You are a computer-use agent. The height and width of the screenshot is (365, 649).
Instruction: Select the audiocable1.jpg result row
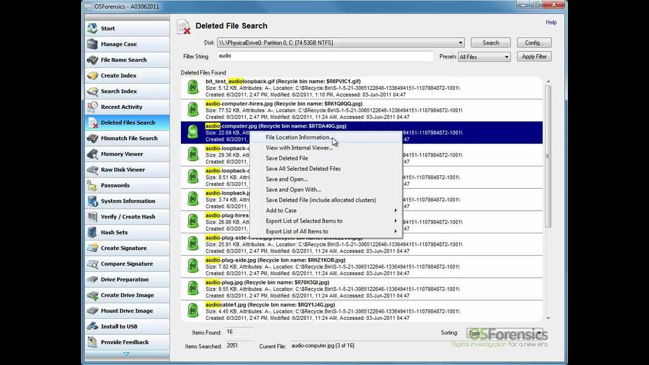[362, 311]
